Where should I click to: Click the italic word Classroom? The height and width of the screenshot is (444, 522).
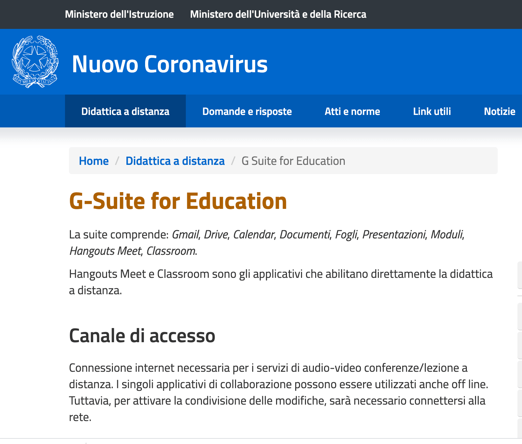click(x=171, y=251)
